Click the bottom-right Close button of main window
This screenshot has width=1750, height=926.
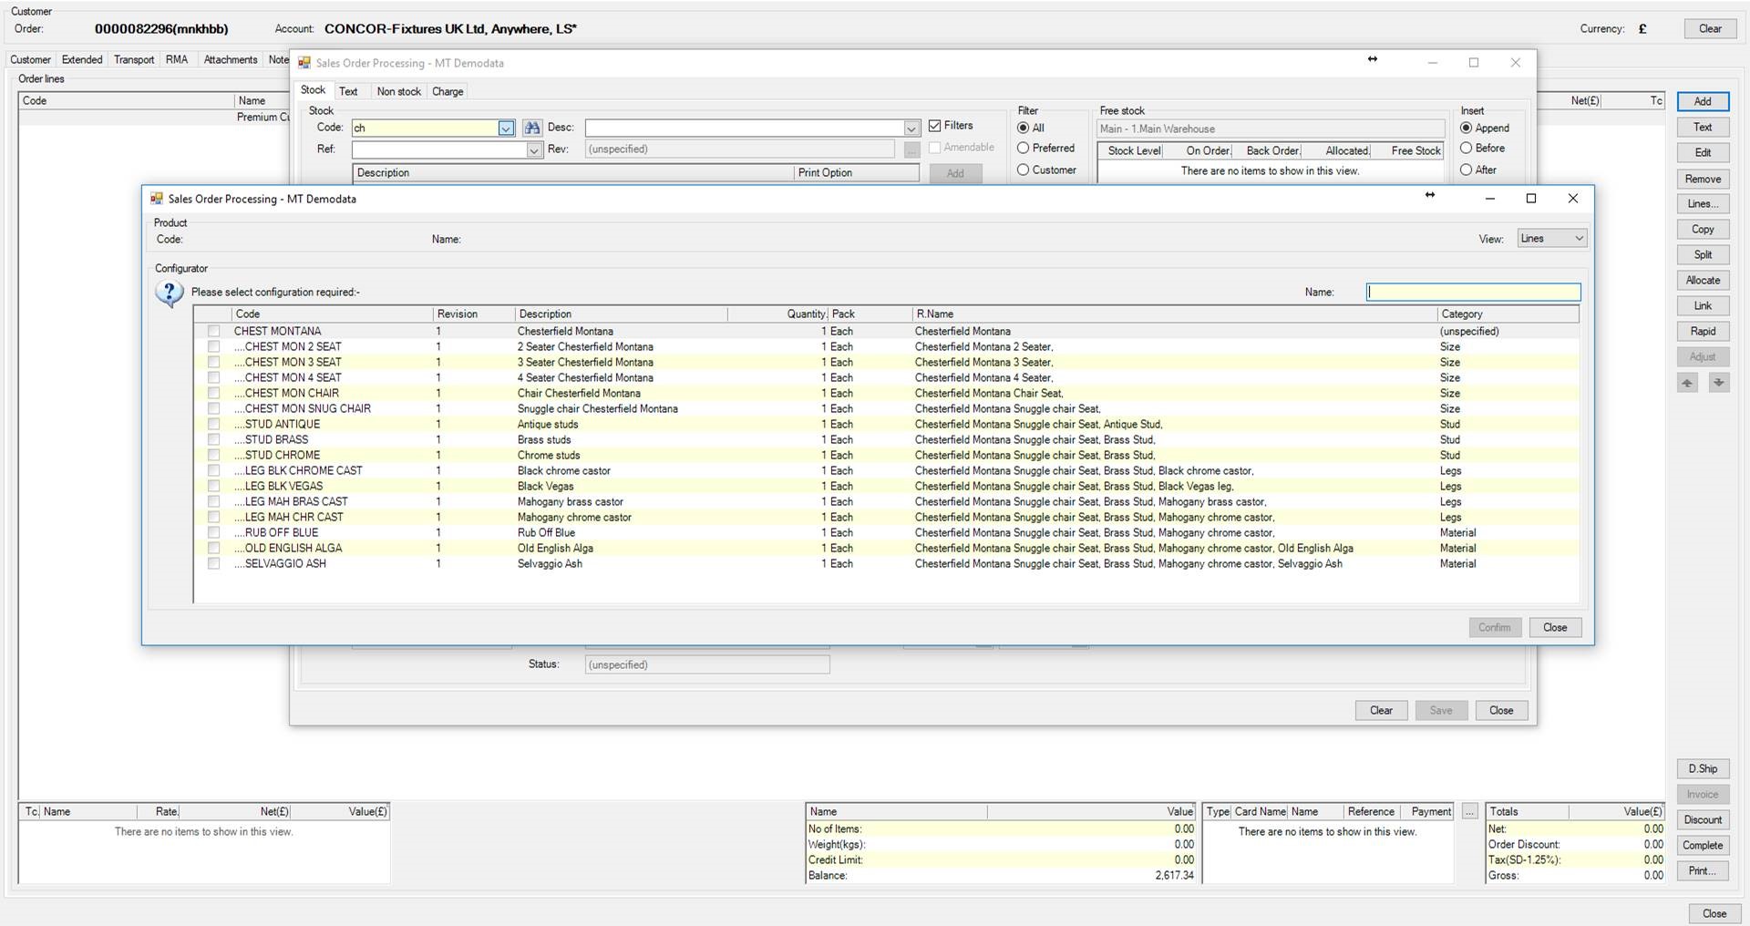click(1714, 913)
